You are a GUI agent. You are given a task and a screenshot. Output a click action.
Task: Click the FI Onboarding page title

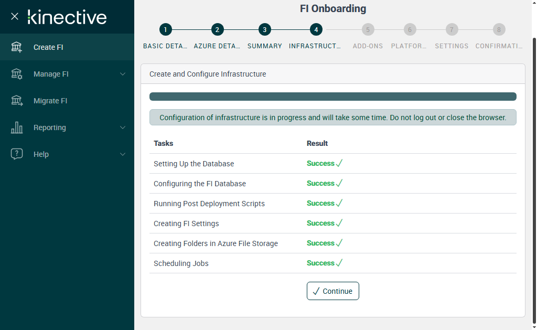333,8
